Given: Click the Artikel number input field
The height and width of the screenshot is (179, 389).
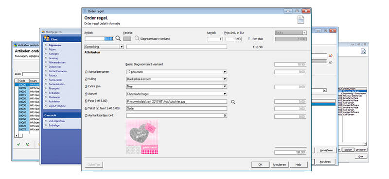Looking at the screenshot, I should (99, 39).
